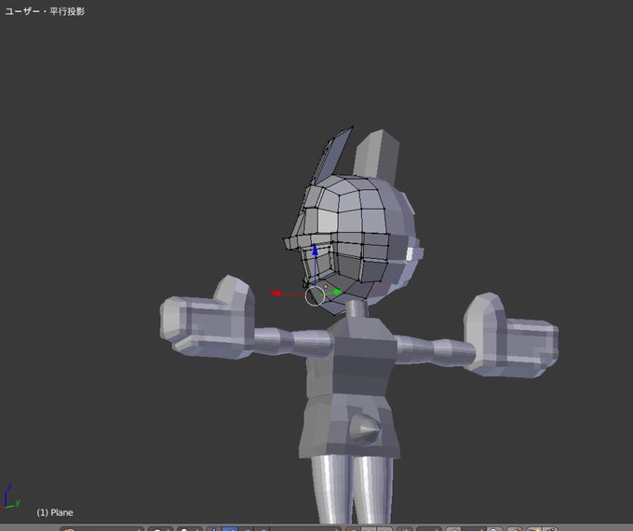Click the "ユーザー・平行投影" view label

[45, 11]
